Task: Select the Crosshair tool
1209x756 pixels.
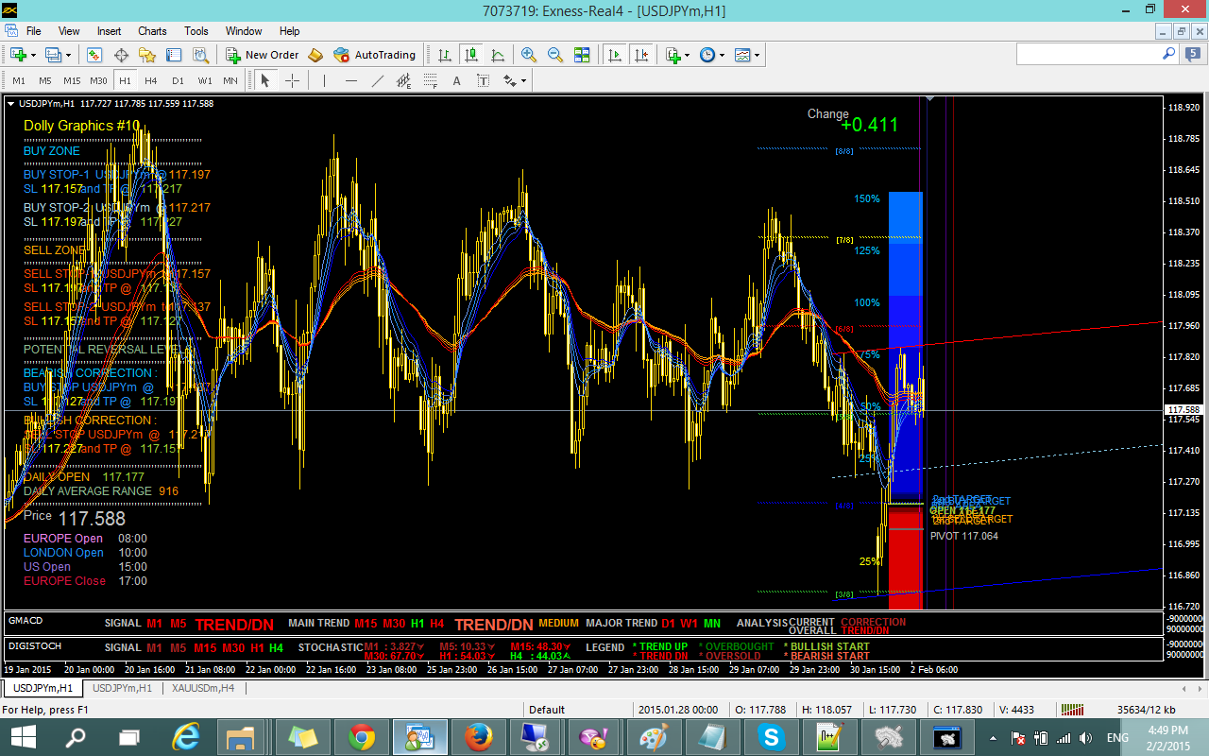Action: point(293,80)
